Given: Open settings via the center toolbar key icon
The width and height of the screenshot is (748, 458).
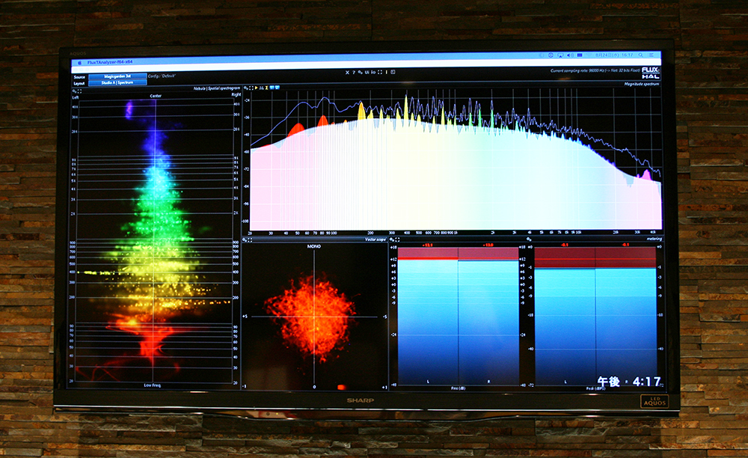Looking at the screenshot, I should (x=360, y=73).
